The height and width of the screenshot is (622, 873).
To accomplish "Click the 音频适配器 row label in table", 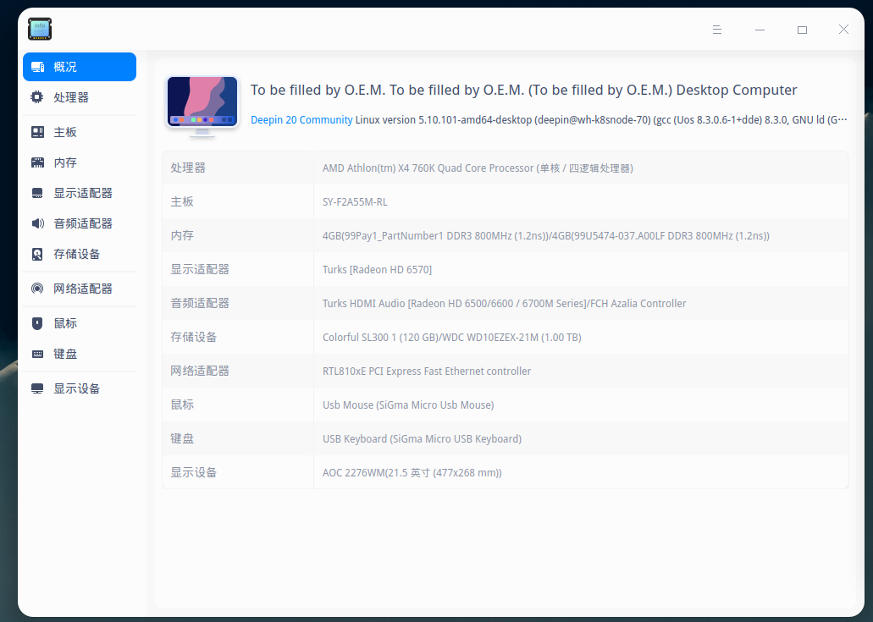I will coord(200,303).
